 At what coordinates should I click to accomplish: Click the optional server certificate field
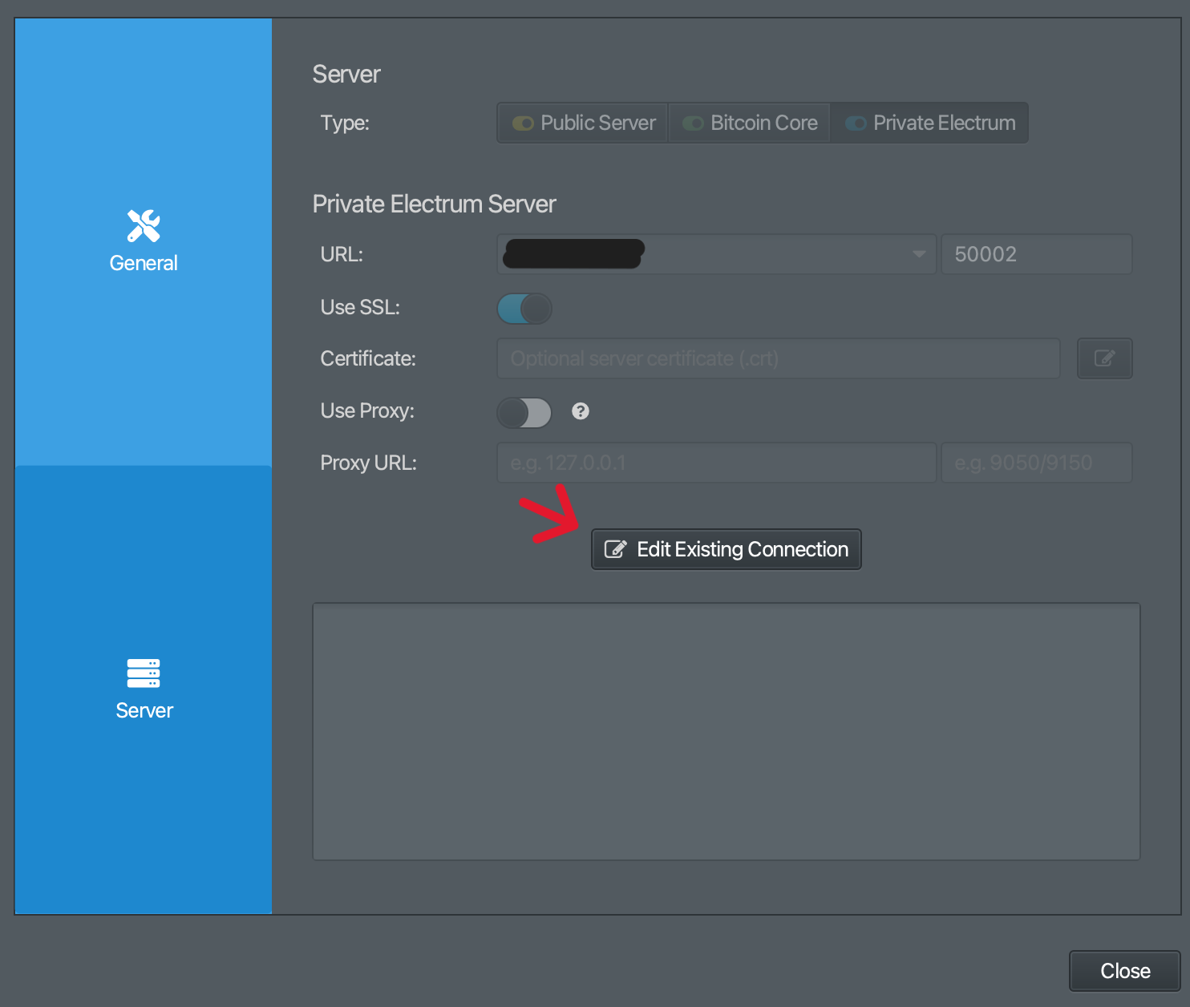pos(778,358)
